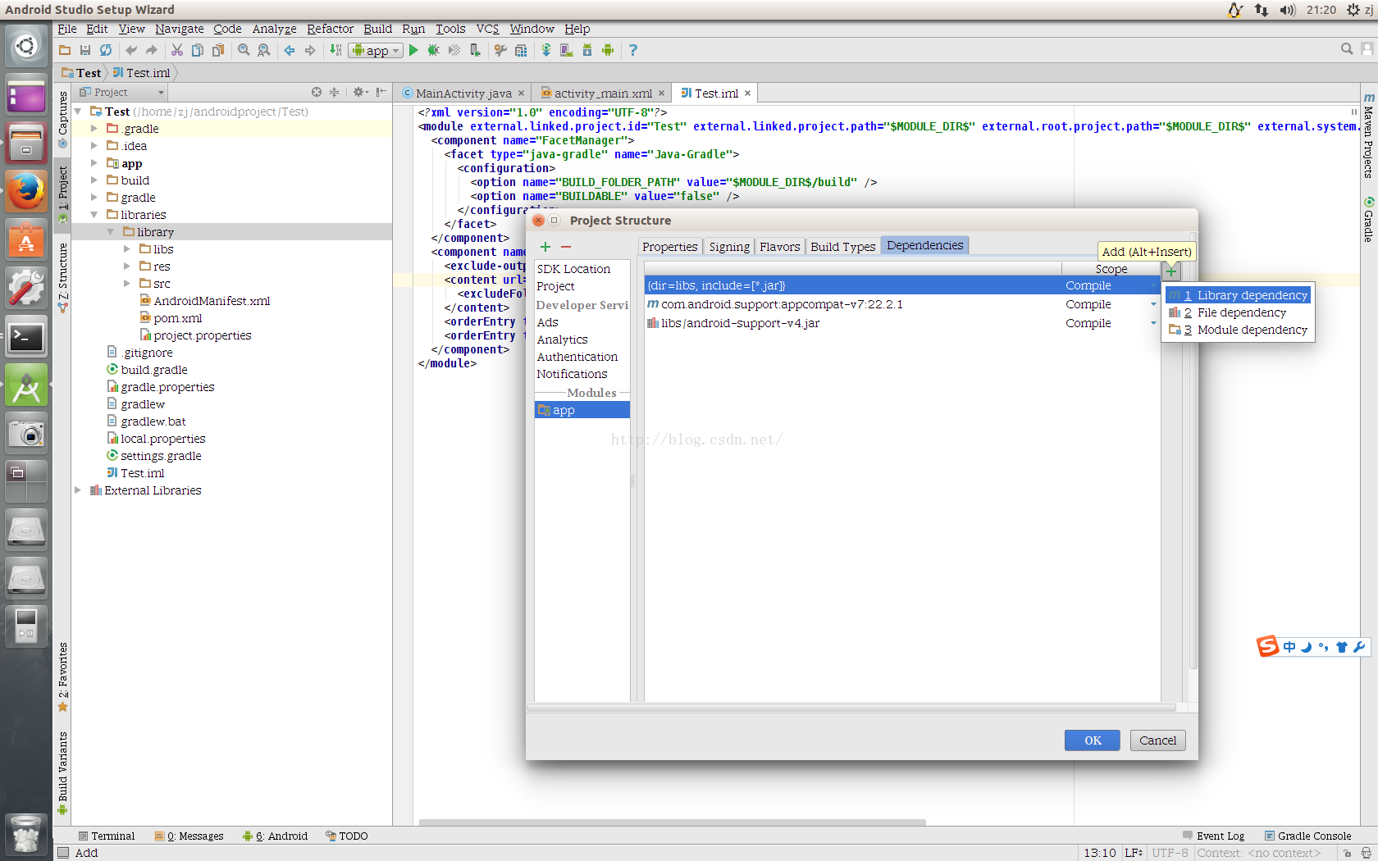Open Scope dropdown for android-support-v4.jar row

(1153, 323)
